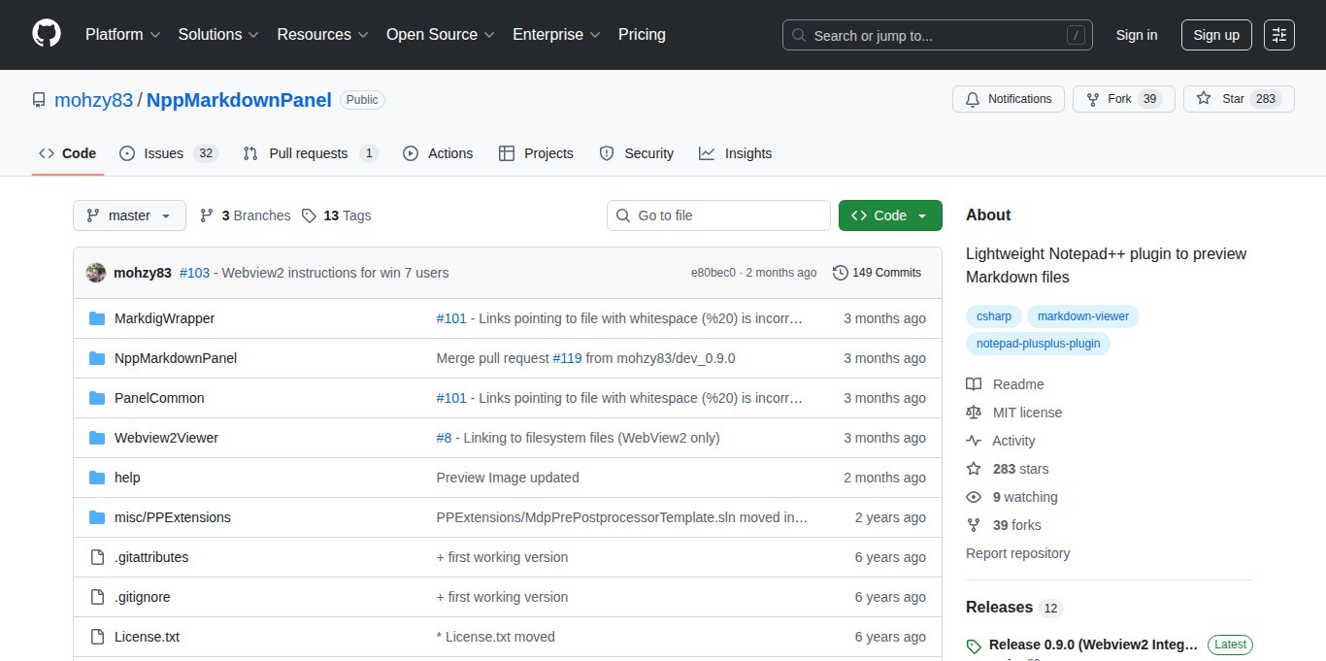Star the NppMarkdownPanel repository
Viewport: 1326px width, 661px height.
1225,99
